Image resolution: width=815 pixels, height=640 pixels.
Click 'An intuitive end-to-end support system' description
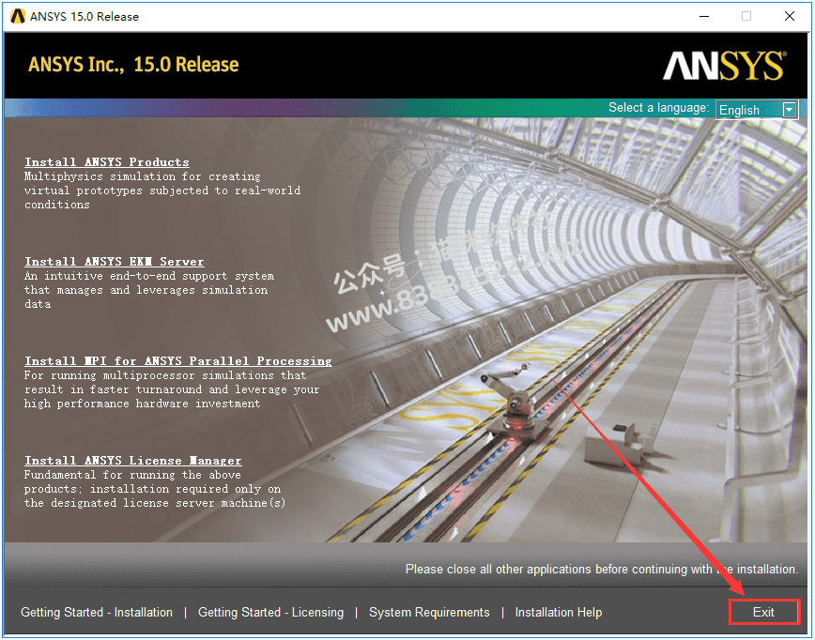click(x=149, y=276)
